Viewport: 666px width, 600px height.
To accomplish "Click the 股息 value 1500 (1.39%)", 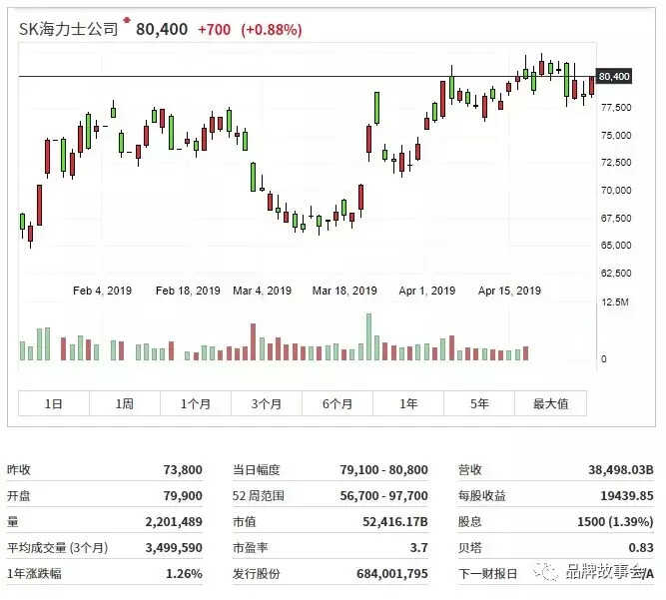I will (x=615, y=521).
